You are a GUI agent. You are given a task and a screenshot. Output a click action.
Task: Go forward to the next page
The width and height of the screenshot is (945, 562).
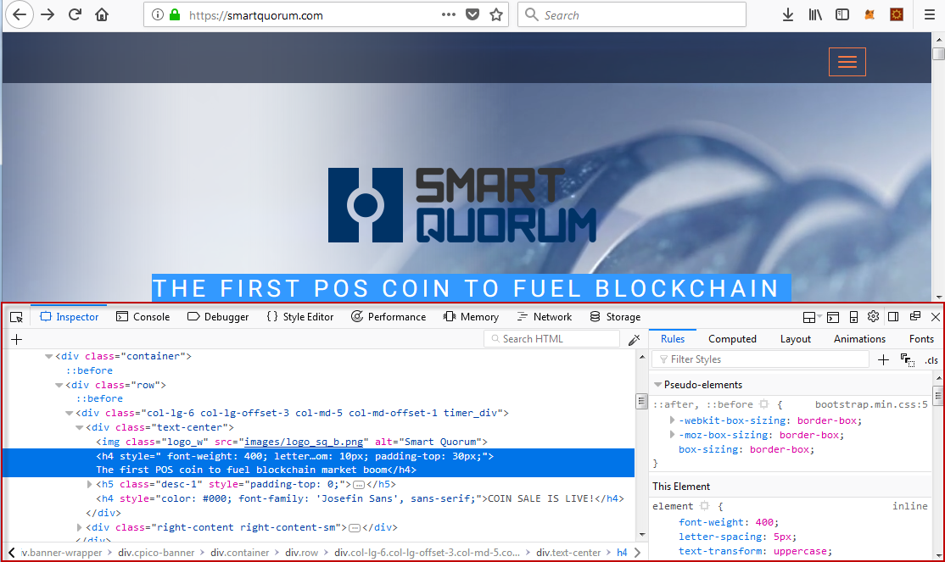pyautogui.click(x=47, y=14)
